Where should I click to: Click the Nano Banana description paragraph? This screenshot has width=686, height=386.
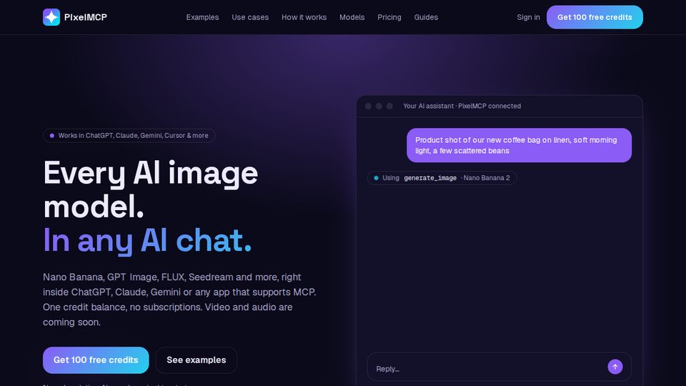[x=179, y=300]
